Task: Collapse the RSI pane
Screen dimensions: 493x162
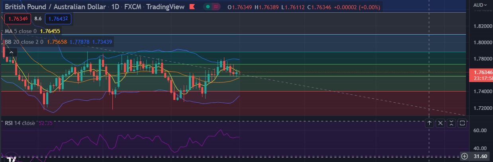Action: point(451,123)
